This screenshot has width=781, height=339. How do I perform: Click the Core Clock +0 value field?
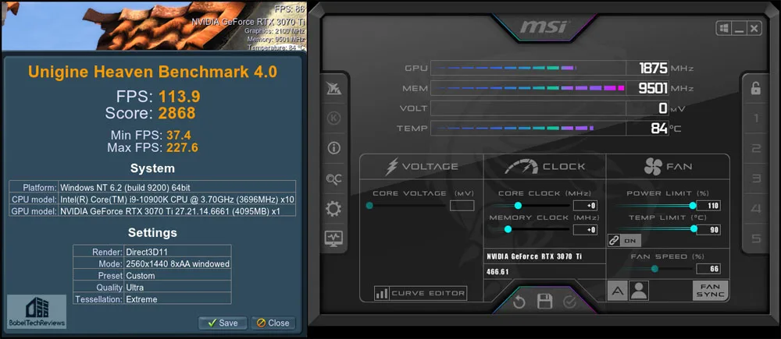(x=585, y=205)
